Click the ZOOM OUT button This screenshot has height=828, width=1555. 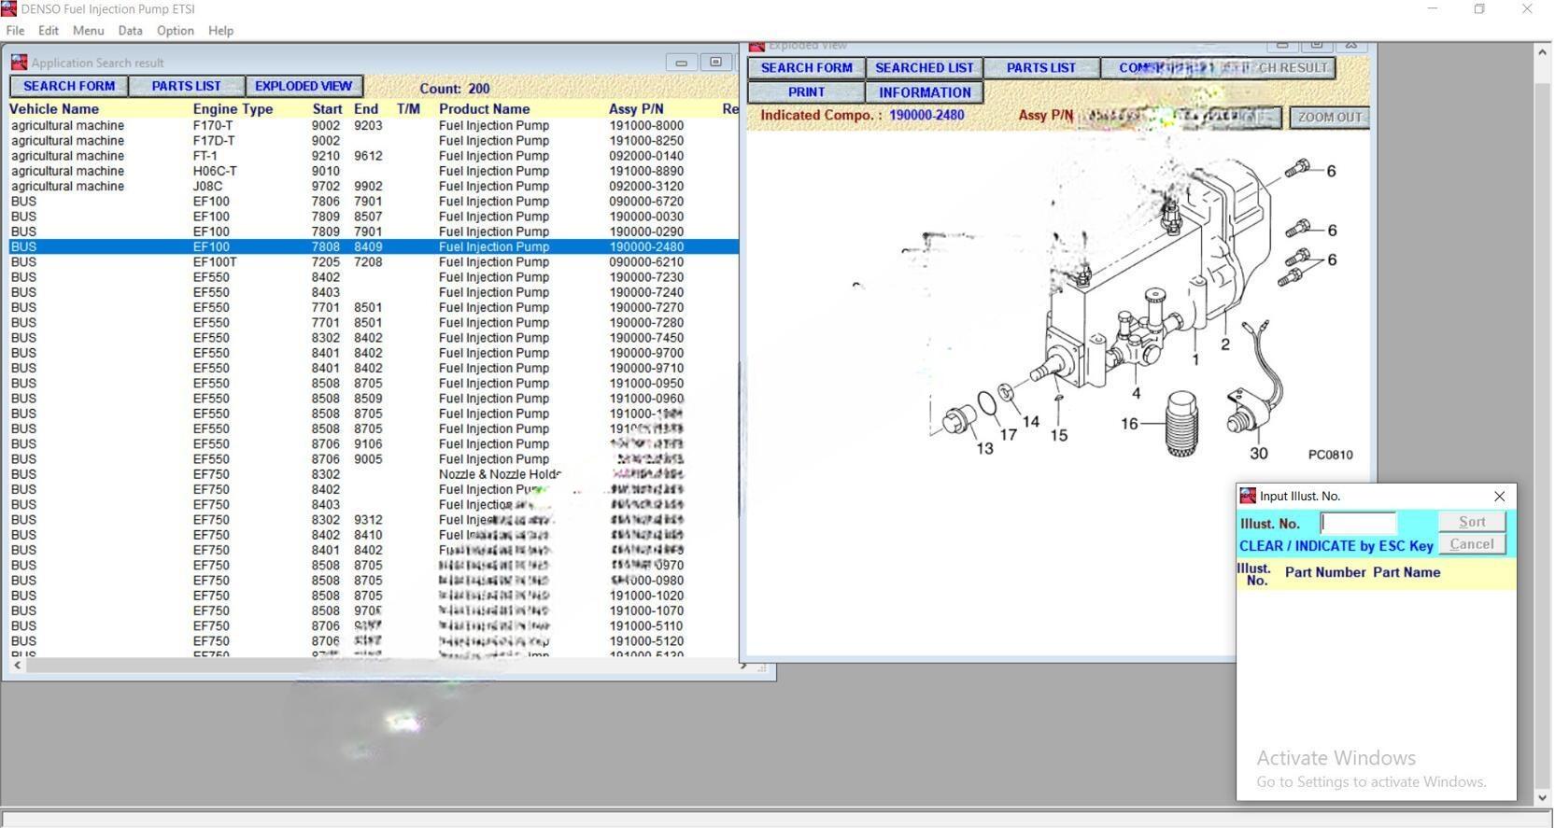(x=1329, y=118)
